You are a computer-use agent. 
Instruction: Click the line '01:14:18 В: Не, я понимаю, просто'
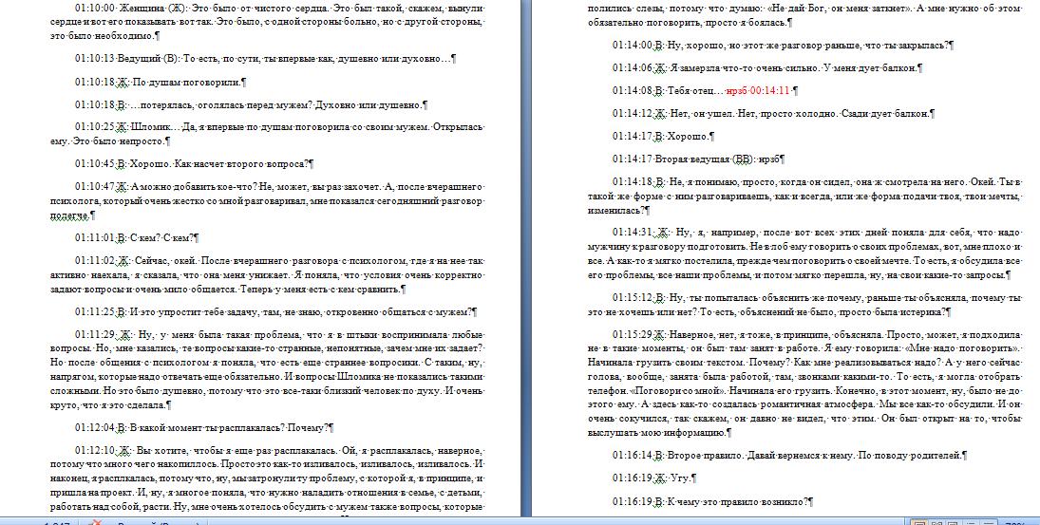tap(817, 181)
